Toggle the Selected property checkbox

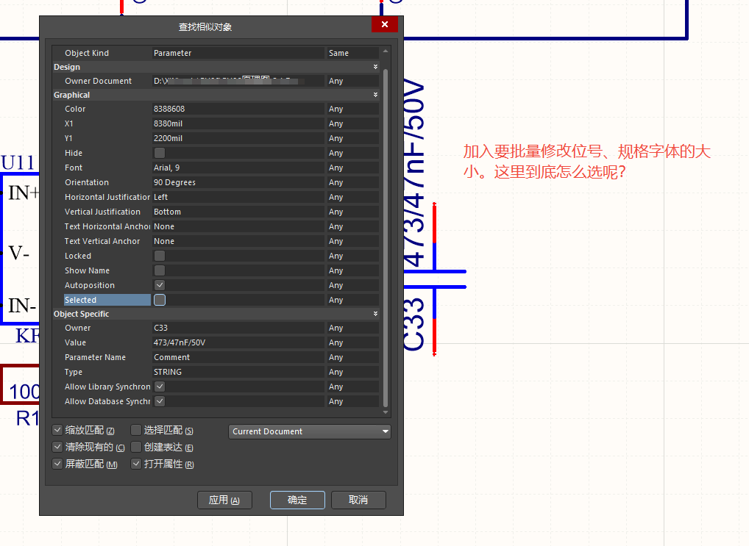(160, 300)
